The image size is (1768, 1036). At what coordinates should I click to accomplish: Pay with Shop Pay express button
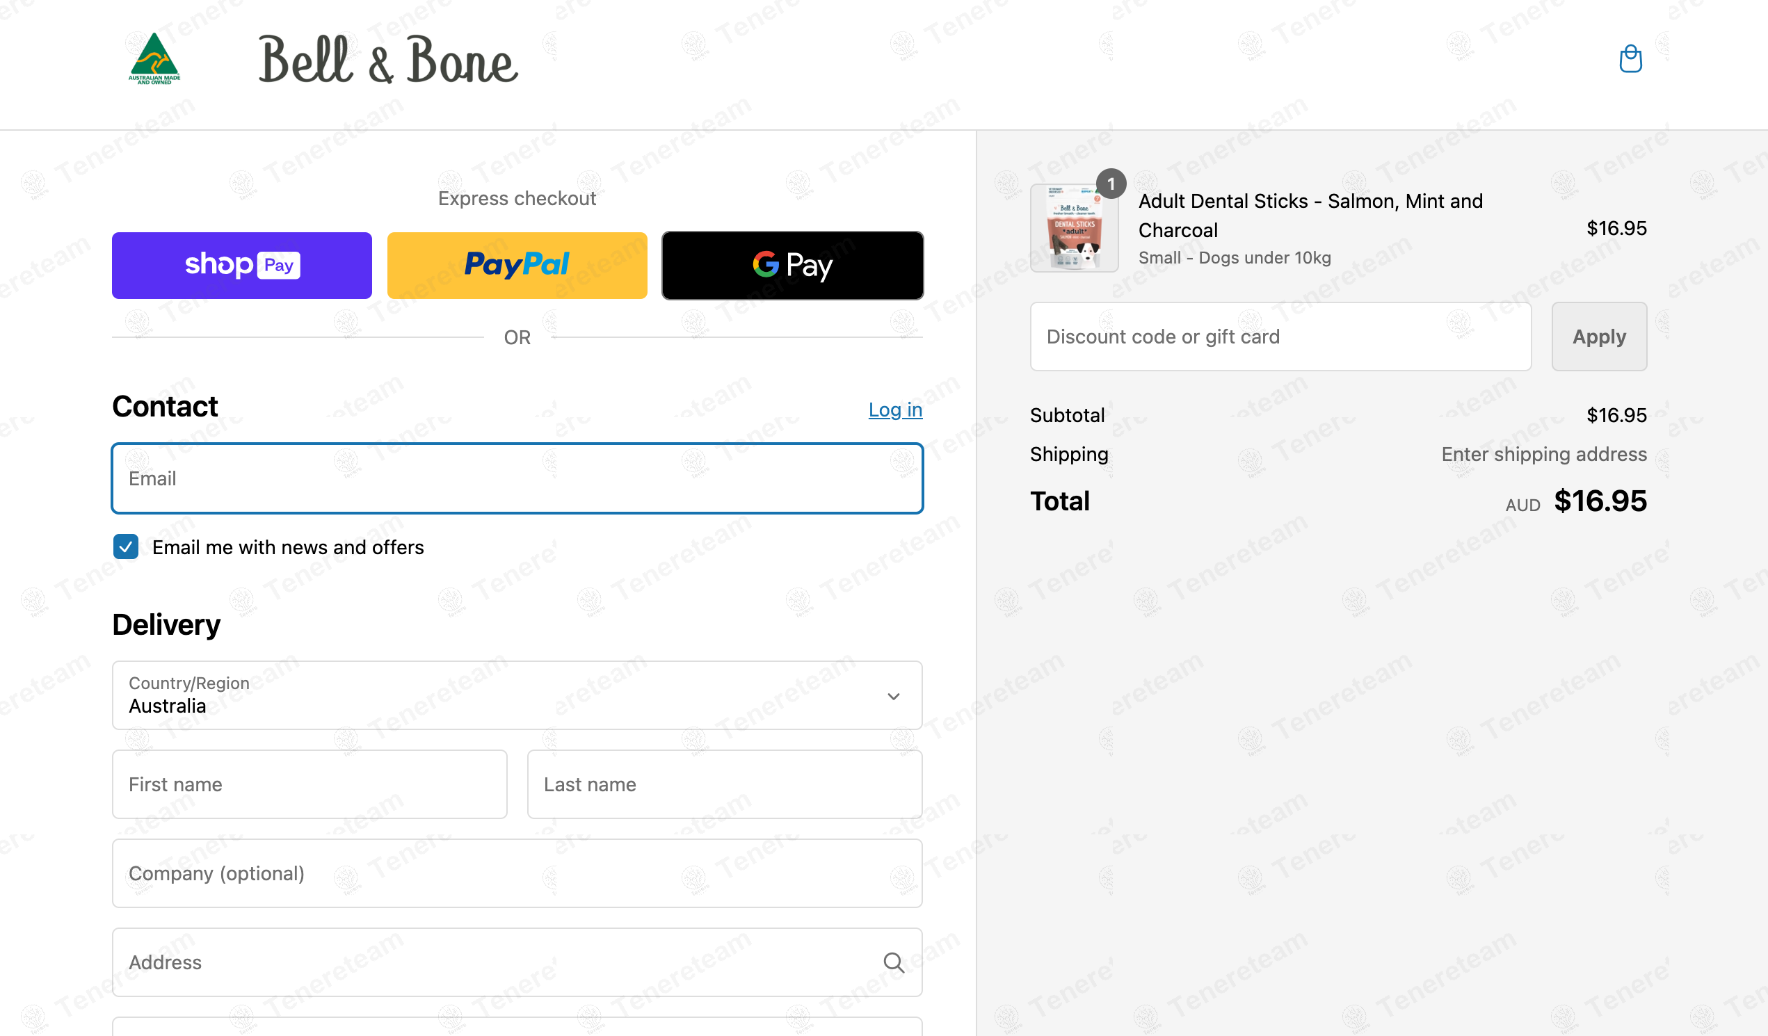pyautogui.click(x=241, y=265)
